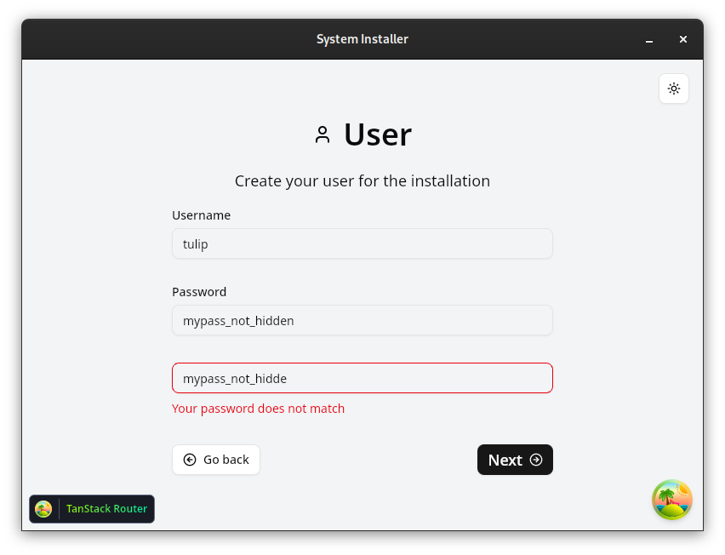725x555 pixels.
Task: Minimize the System Installer window
Action: (649, 39)
